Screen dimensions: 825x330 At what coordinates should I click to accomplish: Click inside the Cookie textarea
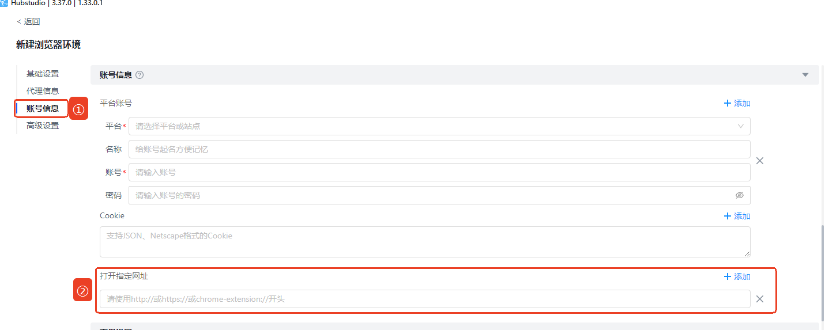tap(425, 242)
